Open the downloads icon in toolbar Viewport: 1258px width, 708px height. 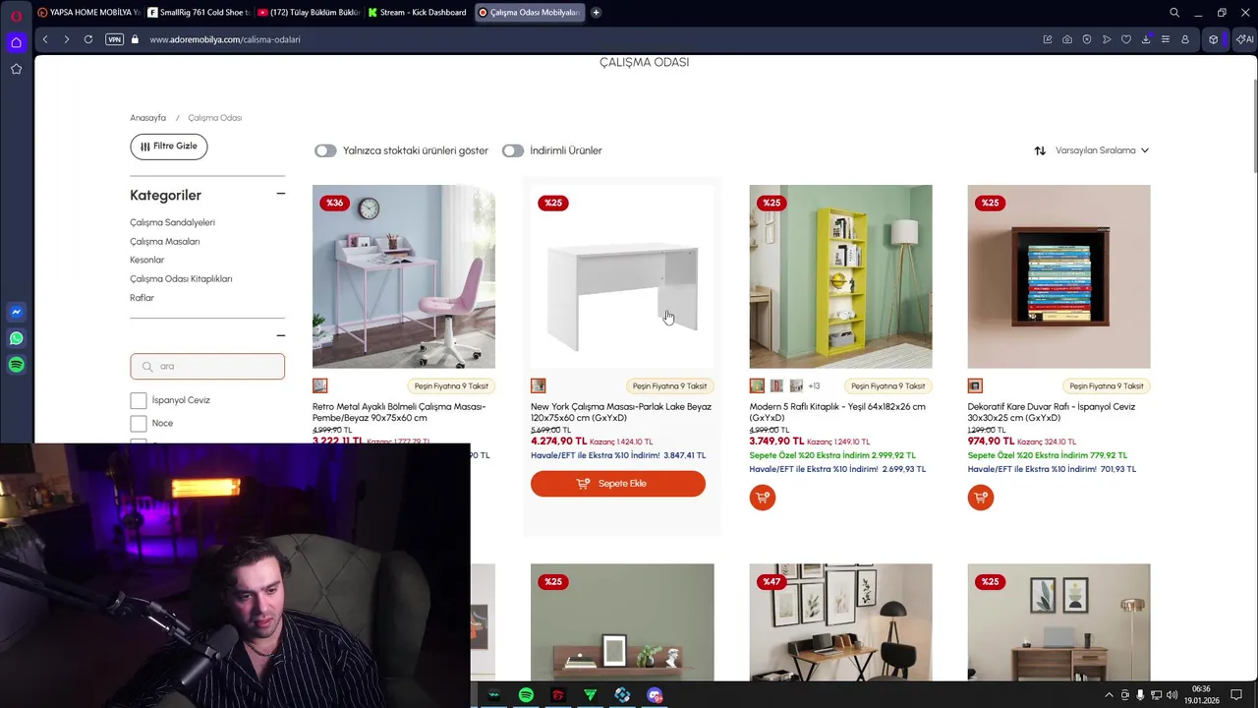click(1146, 39)
